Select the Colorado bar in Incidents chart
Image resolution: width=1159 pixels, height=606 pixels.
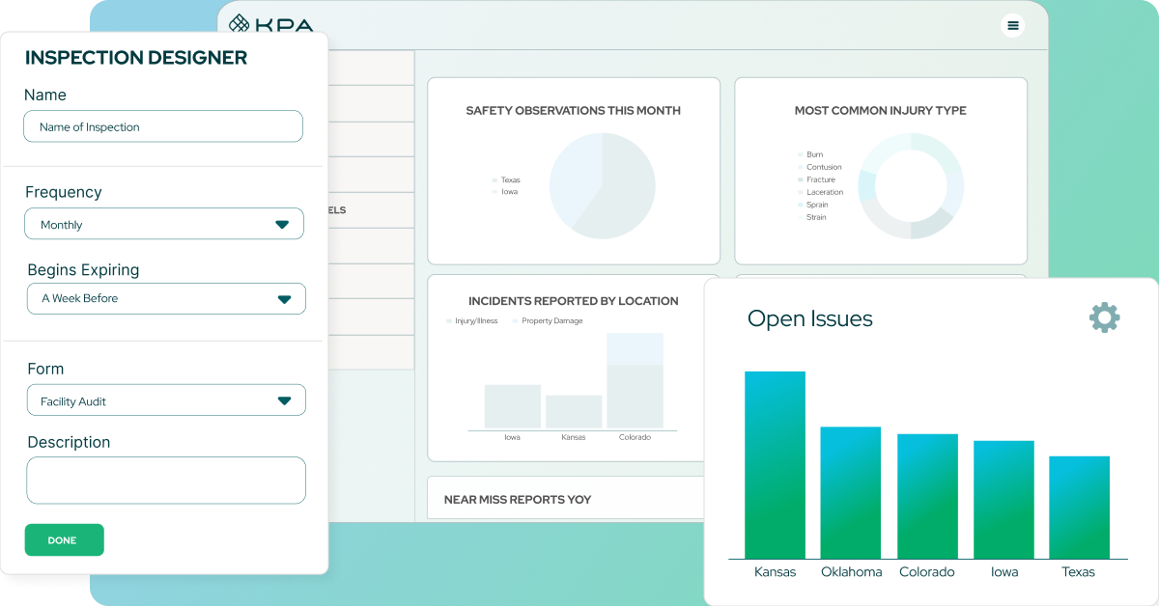(635, 381)
